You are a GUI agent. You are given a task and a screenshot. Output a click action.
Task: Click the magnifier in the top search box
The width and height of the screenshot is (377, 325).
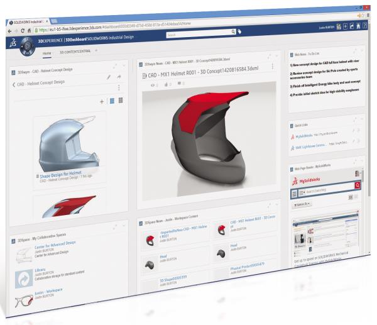[x=233, y=32]
